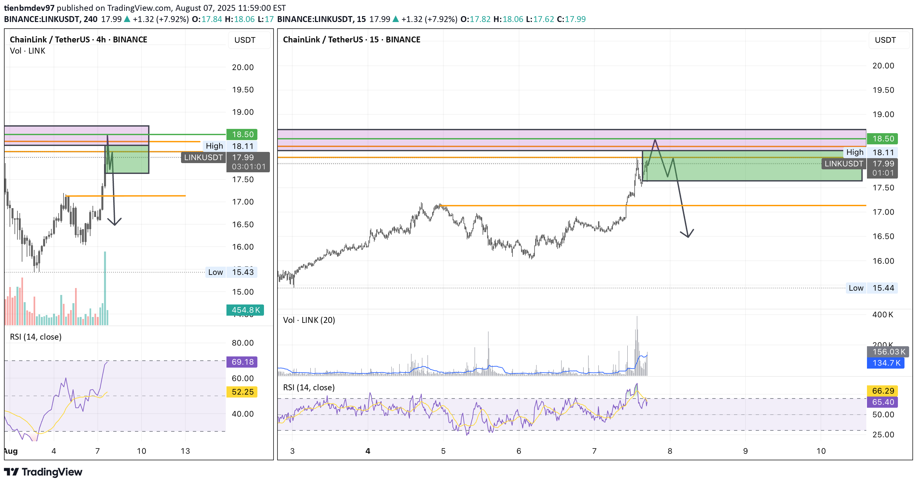Click the blue 134.7K volume MA tag
The width and height of the screenshot is (917, 484).
click(x=885, y=363)
